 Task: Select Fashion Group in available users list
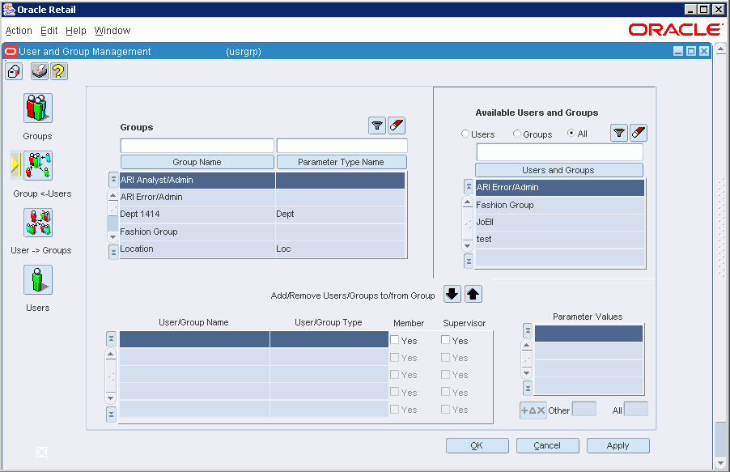coord(559,205)
